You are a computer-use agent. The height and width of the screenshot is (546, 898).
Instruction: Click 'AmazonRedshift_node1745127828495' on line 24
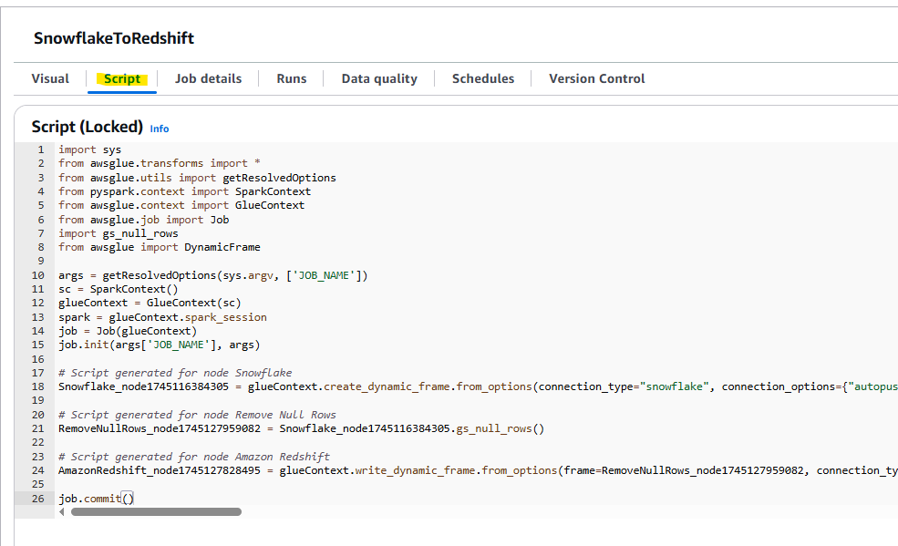(x=160, y=470)
